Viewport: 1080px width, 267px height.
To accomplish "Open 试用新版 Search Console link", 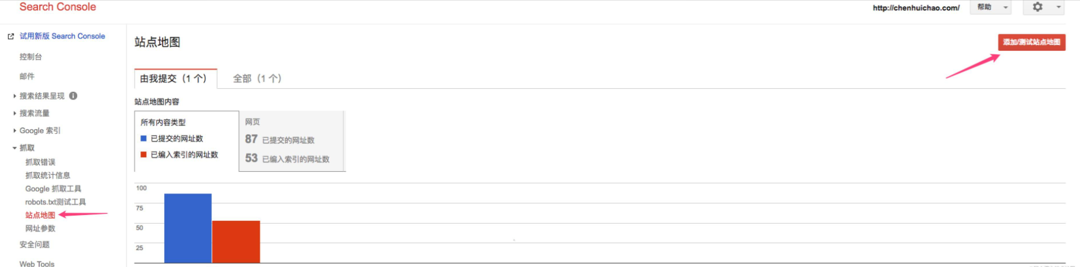I will point(62,36).
